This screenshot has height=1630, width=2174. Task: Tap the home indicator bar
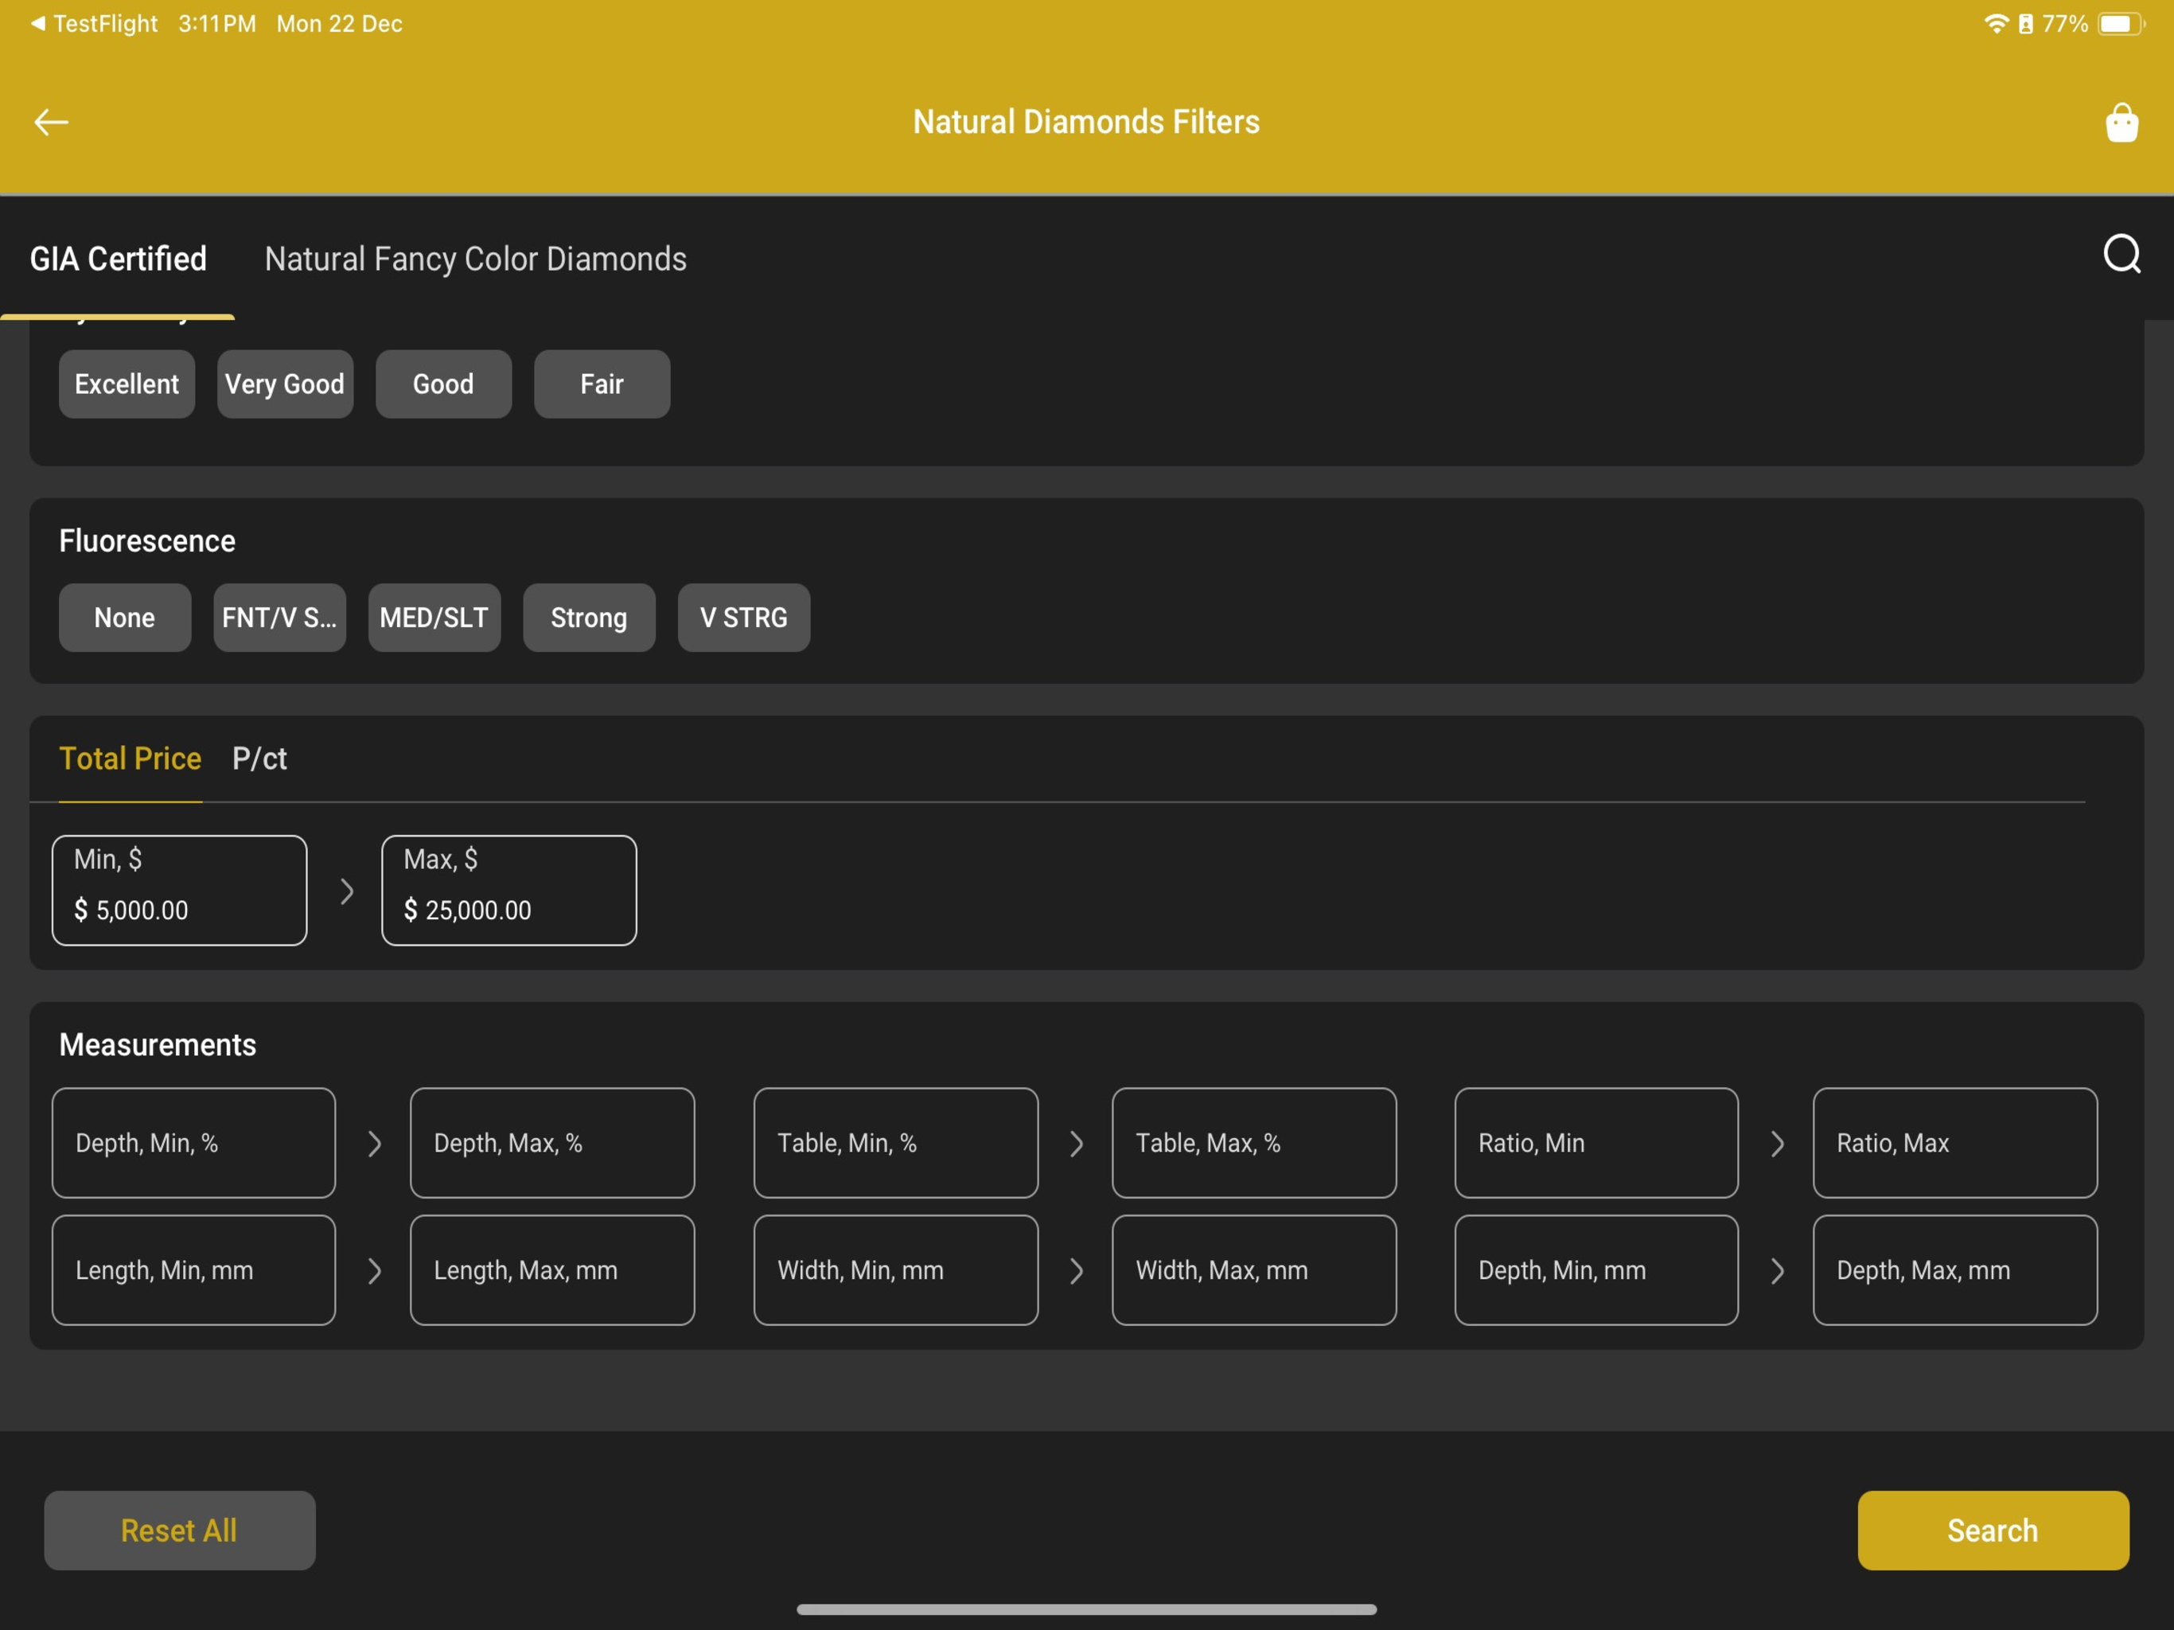[x=1086, y=1609]
